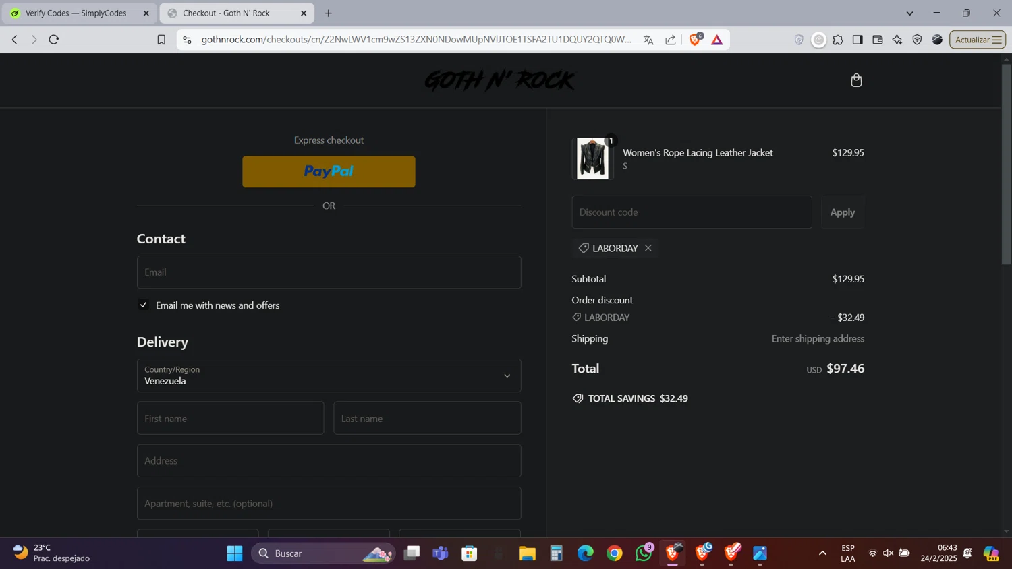
Task: View site information icon
Action: 188,40
